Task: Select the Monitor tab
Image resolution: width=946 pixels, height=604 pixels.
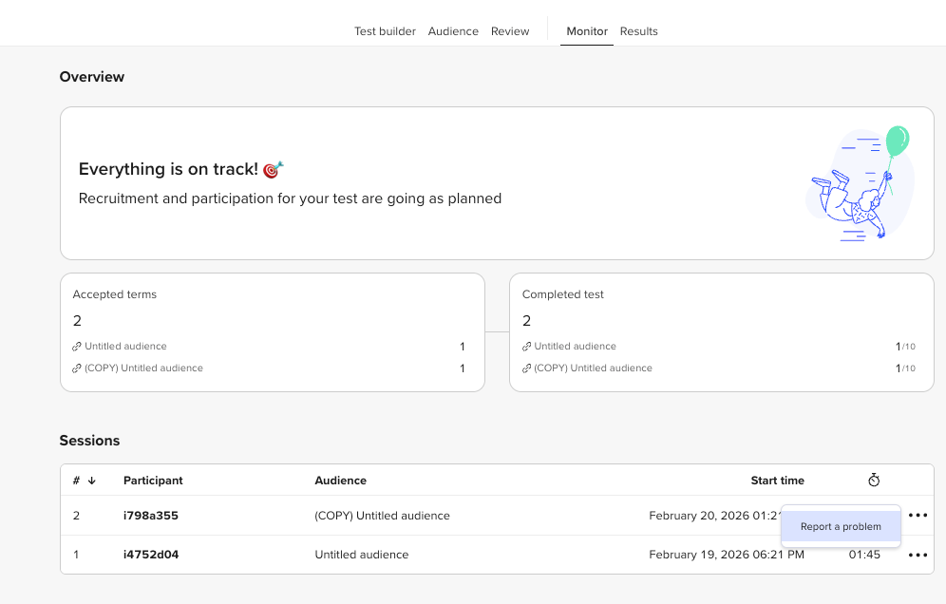Action: click(x=587, y=31)
